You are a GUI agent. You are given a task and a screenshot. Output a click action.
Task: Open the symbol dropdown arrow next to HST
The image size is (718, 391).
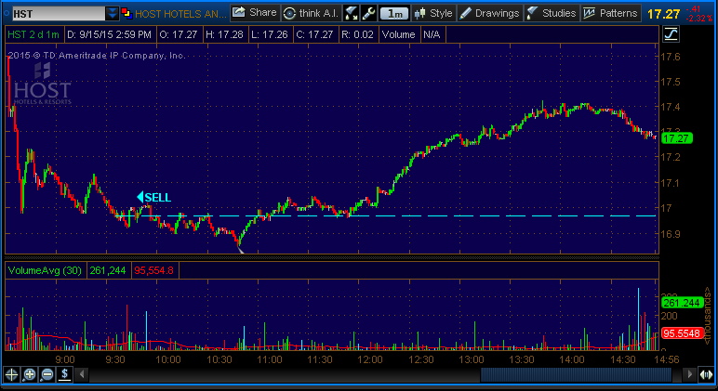tap(113, 14)
